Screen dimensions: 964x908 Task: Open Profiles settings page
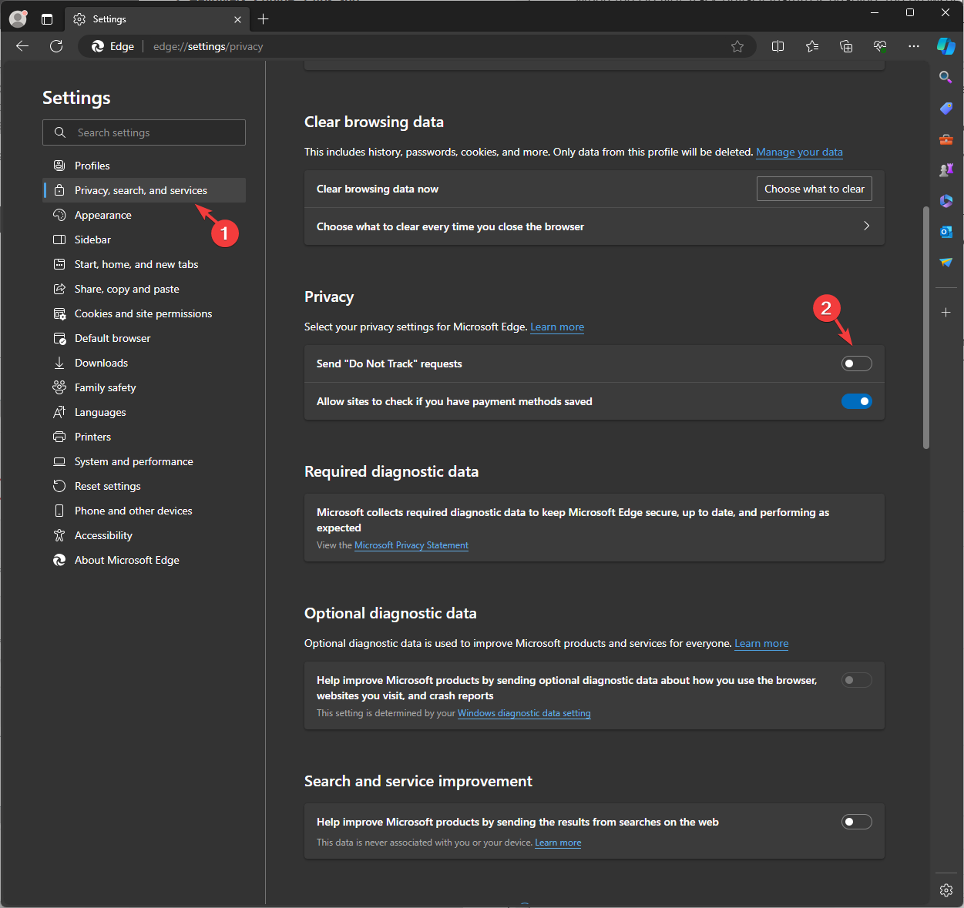pyautogui.click(x=144, y=166)
